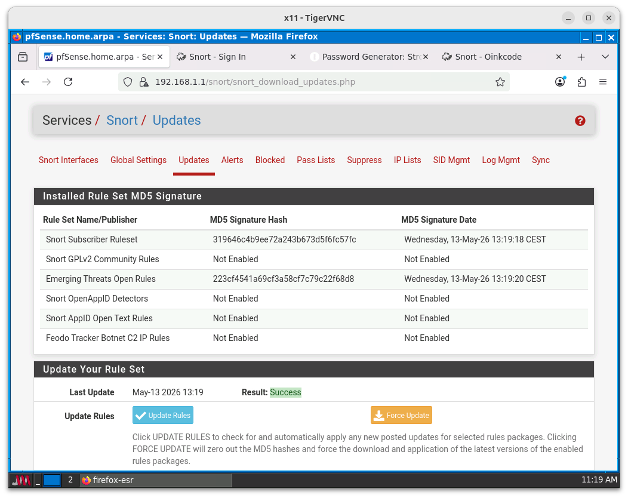The width and height of the screenshot is (628, 498).
Task: Click the browser forward arrow
Action: pyautogui.click(x=47, y=82)
